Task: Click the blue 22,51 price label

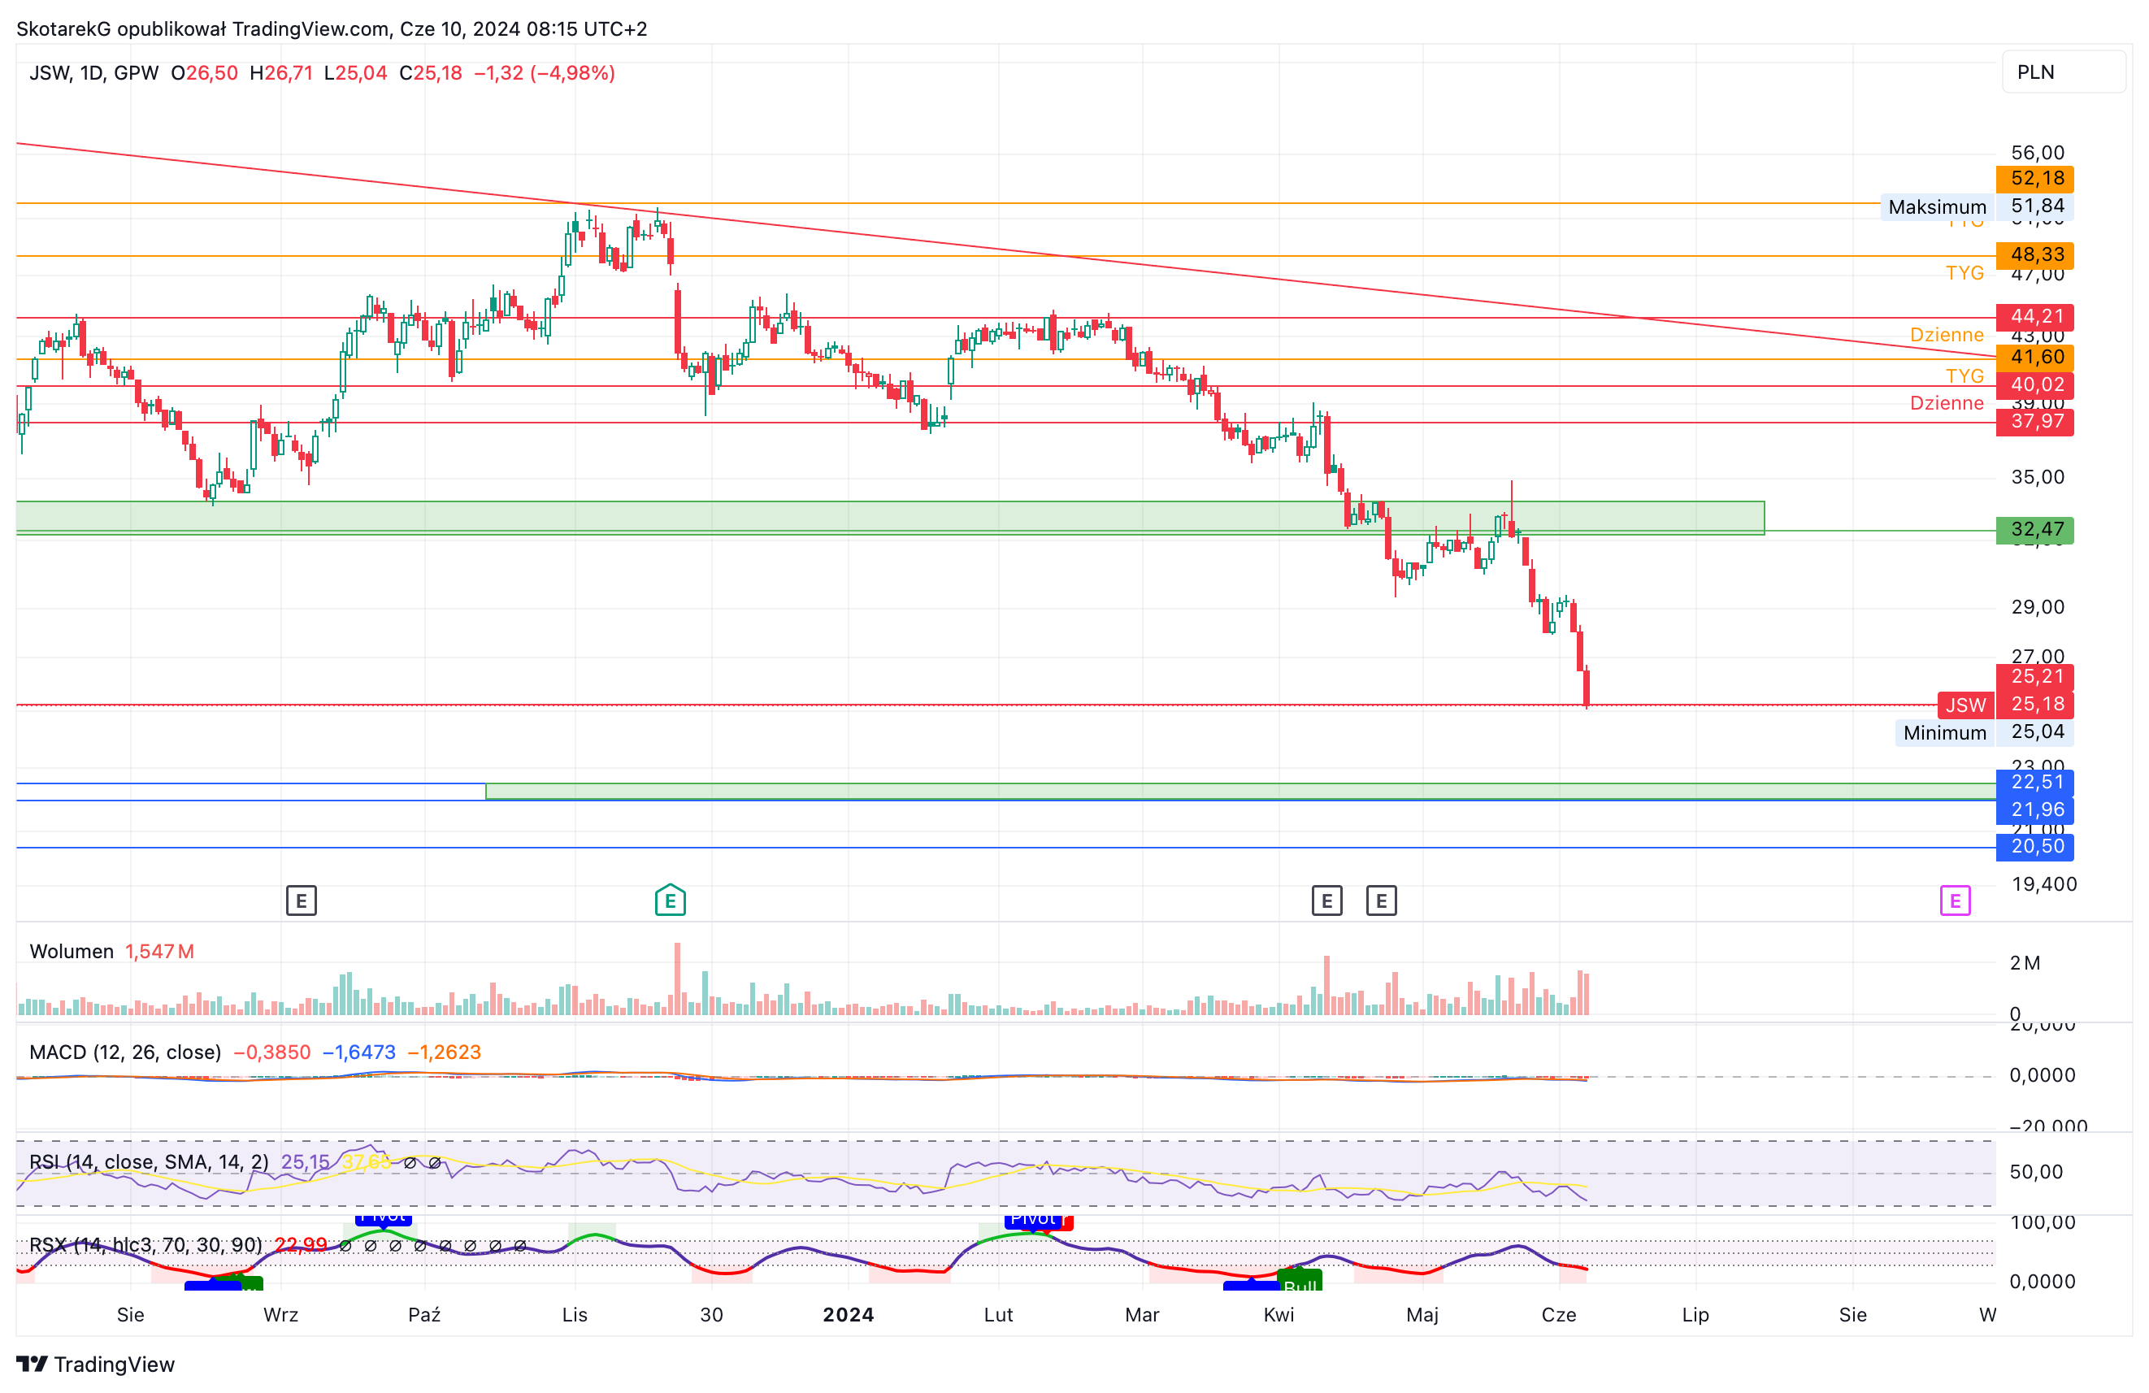Action: point(2035,783)
